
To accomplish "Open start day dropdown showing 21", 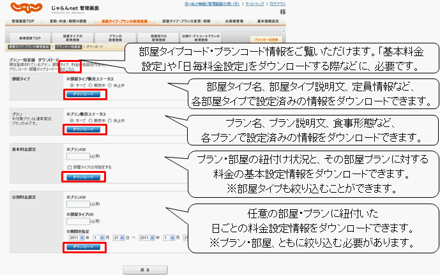I will click(x=119, y=238).
